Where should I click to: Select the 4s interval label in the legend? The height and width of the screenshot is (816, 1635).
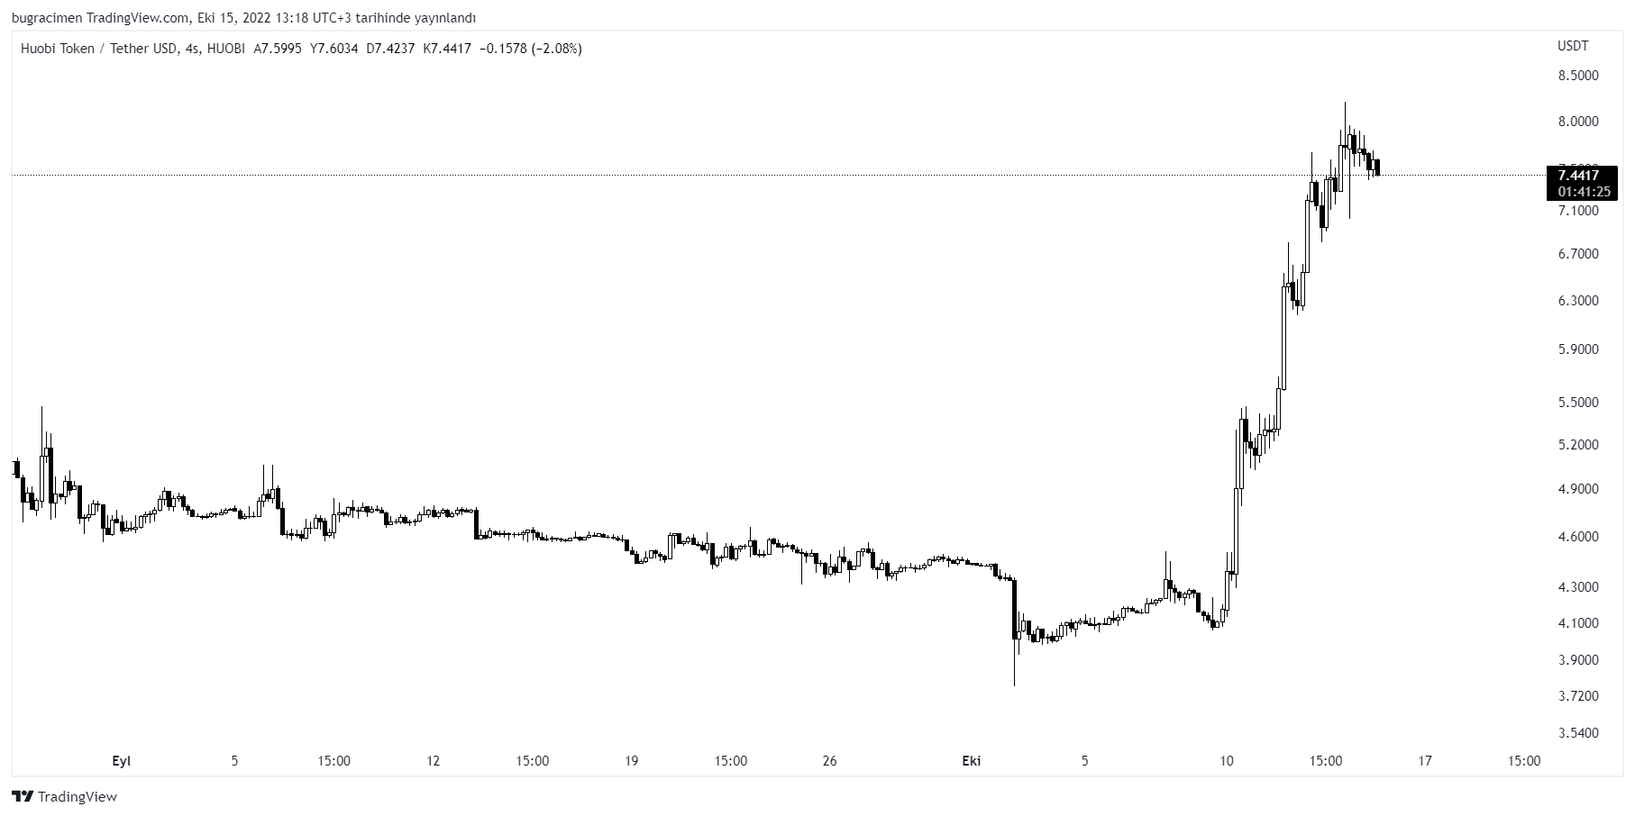coord(191,49)
